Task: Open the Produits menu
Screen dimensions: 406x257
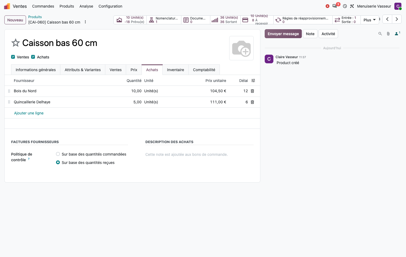Action: click(x=67, y=6)
